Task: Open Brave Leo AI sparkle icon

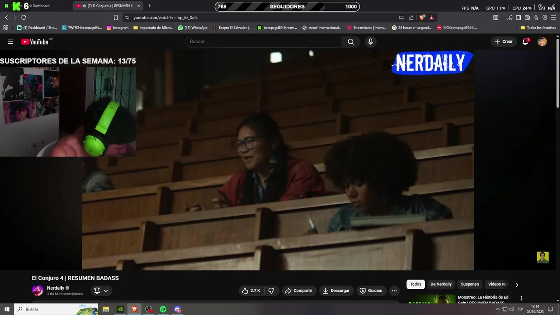Action: point(536,17)
